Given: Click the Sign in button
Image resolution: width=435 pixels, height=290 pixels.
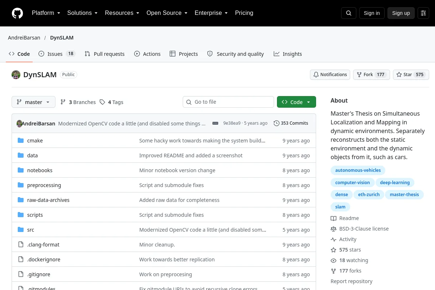Looking at the screenshot, I should pos(372,13).
